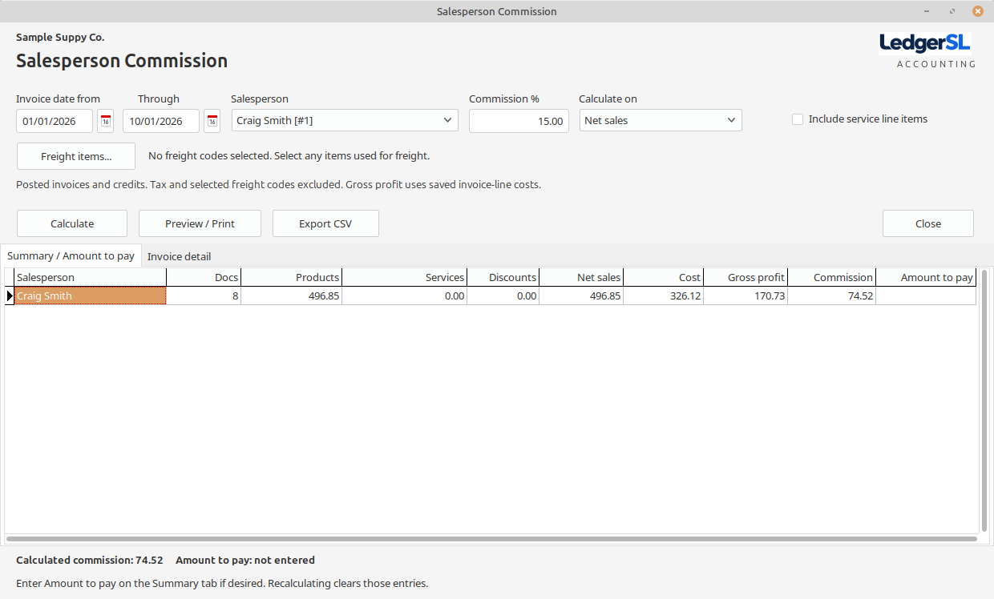Click the 'Calculated commission: 74.52' status text
The image size is (994, 599).
(x=90, y=561)
